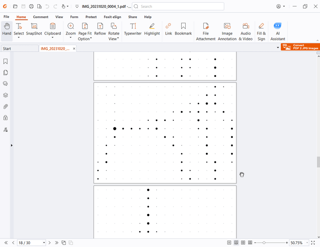The height and width of the screenshot is (247, 320).
Task: Open the Digital Signatures panel
Action: click(x=5, y=130)
